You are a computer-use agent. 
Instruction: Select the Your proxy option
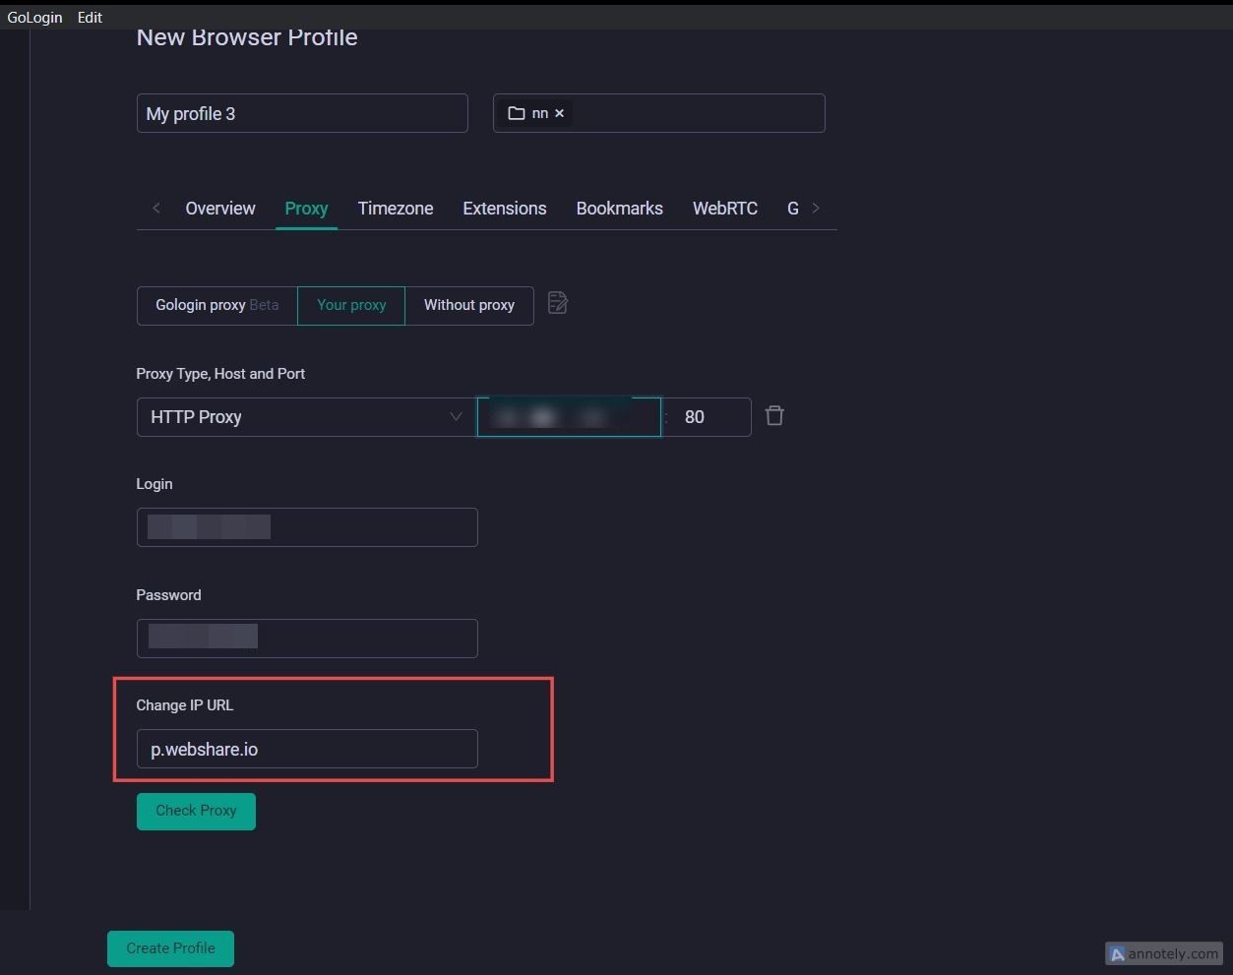point(351,305)
